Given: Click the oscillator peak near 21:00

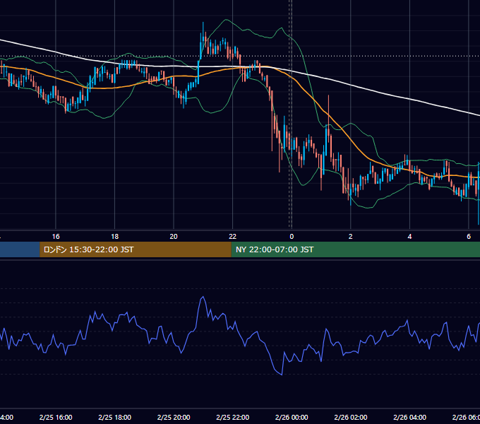Looking at the screenshot, I should point(203,297).
